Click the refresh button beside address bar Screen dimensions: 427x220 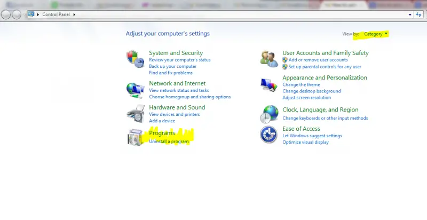coord(418,15)
